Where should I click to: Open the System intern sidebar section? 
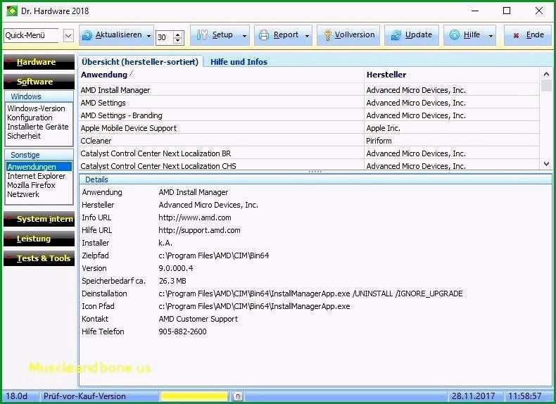coord(39,219)
